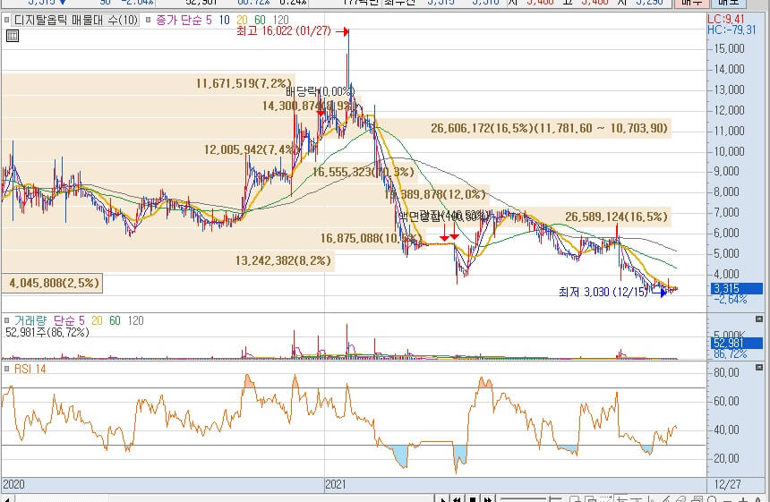This screenshot has width=770, height=502.
Task: Click the chart scrollbar left arrow
Action: point(7,499)
